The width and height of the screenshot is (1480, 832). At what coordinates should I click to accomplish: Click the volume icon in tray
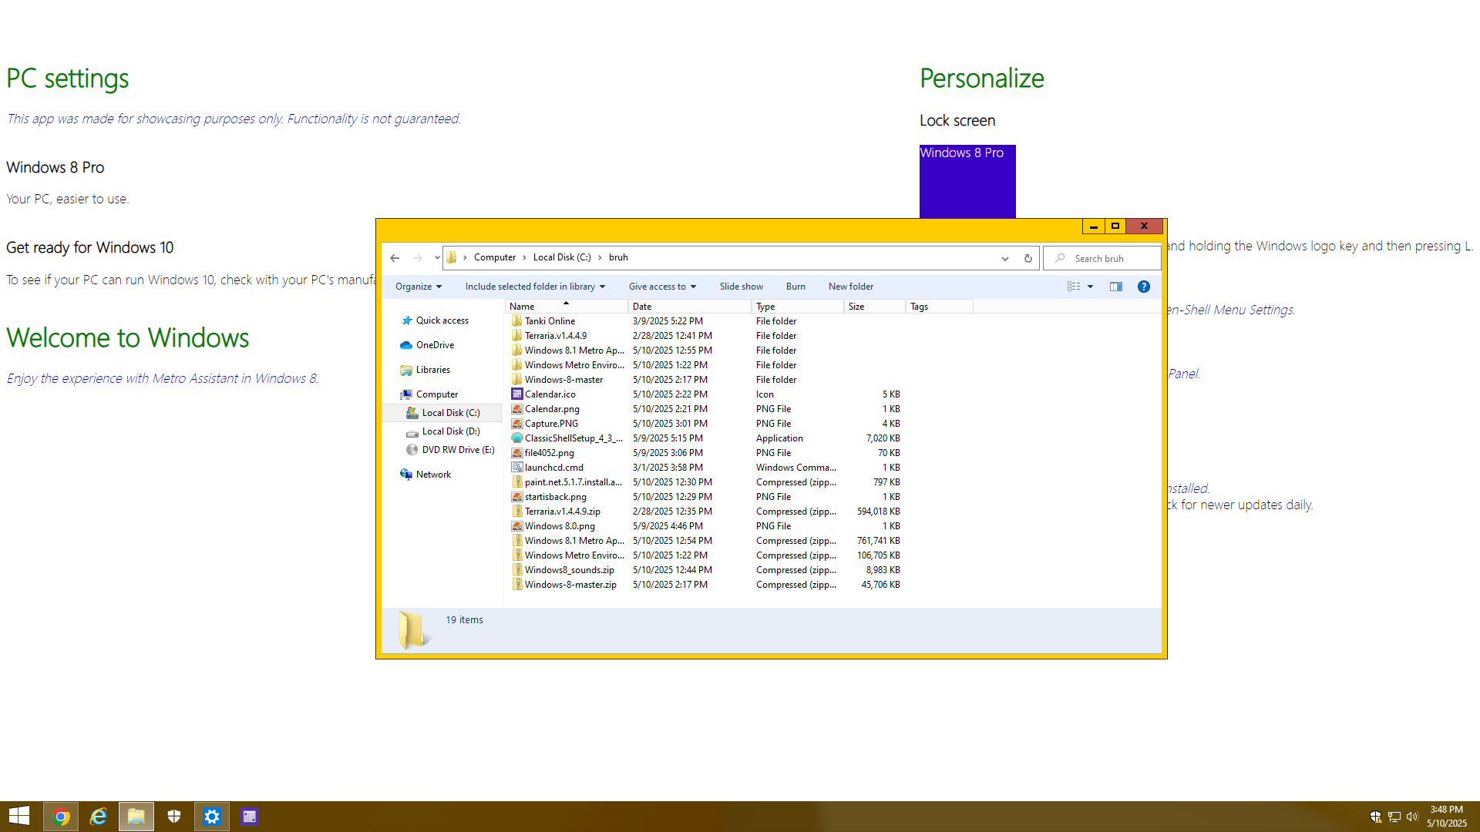tap(1412, 817)
